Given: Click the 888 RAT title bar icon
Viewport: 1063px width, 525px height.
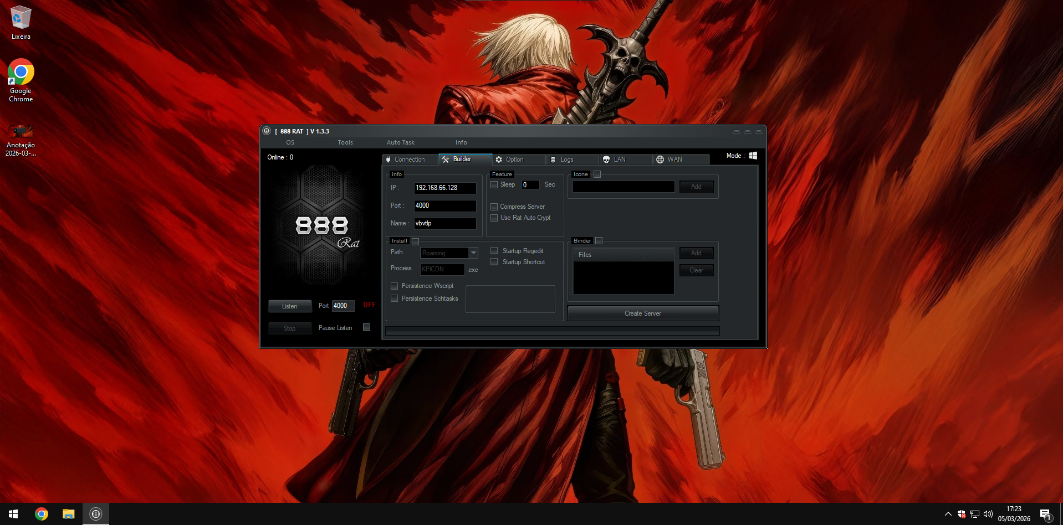Looking at the screenshot, I should pos(267,131).
